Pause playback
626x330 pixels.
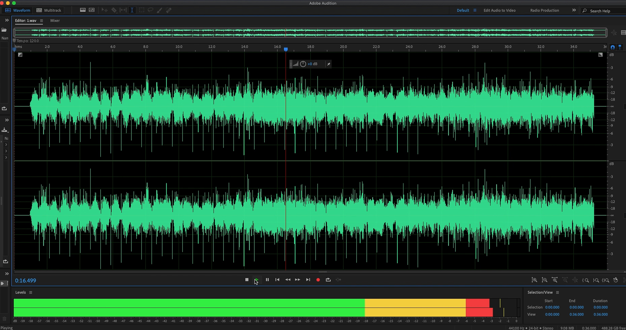(x=267, y=280)
